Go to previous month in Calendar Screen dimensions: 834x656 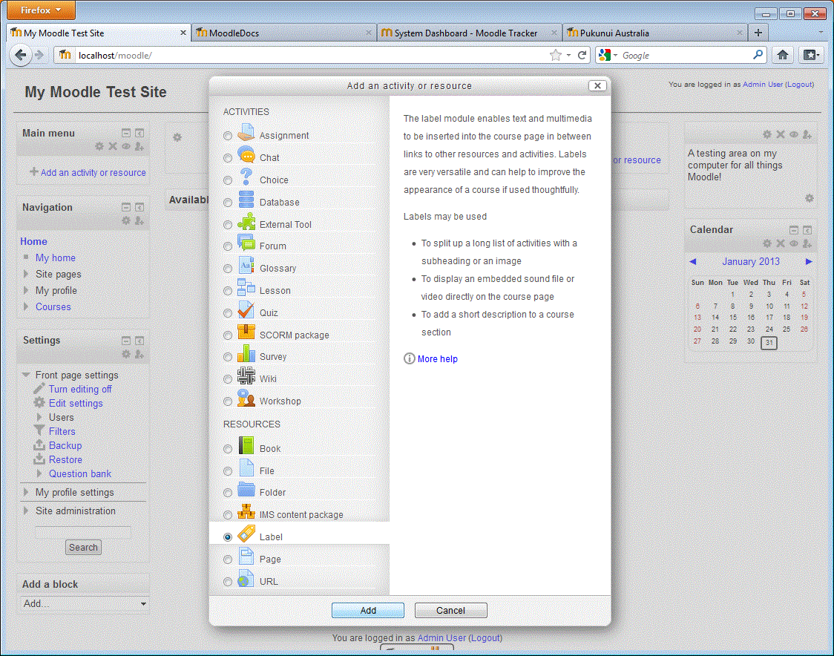click(x=692, y=262)
